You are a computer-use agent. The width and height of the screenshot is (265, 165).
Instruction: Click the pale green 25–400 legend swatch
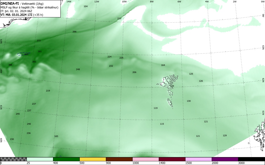point(40,159)
